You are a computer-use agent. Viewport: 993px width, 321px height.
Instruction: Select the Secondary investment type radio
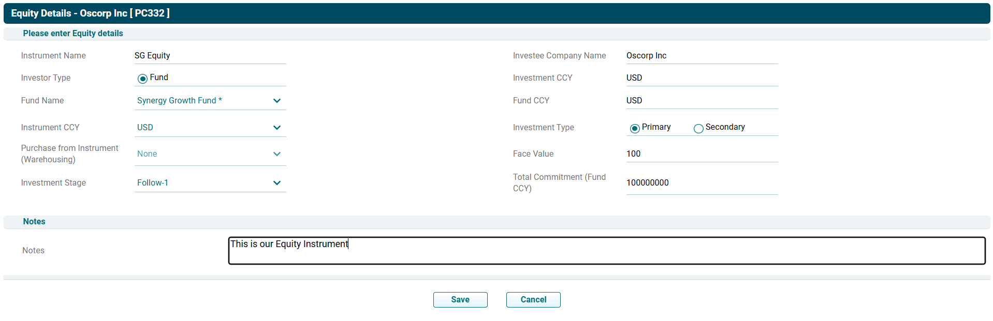(x=698, y=128)
